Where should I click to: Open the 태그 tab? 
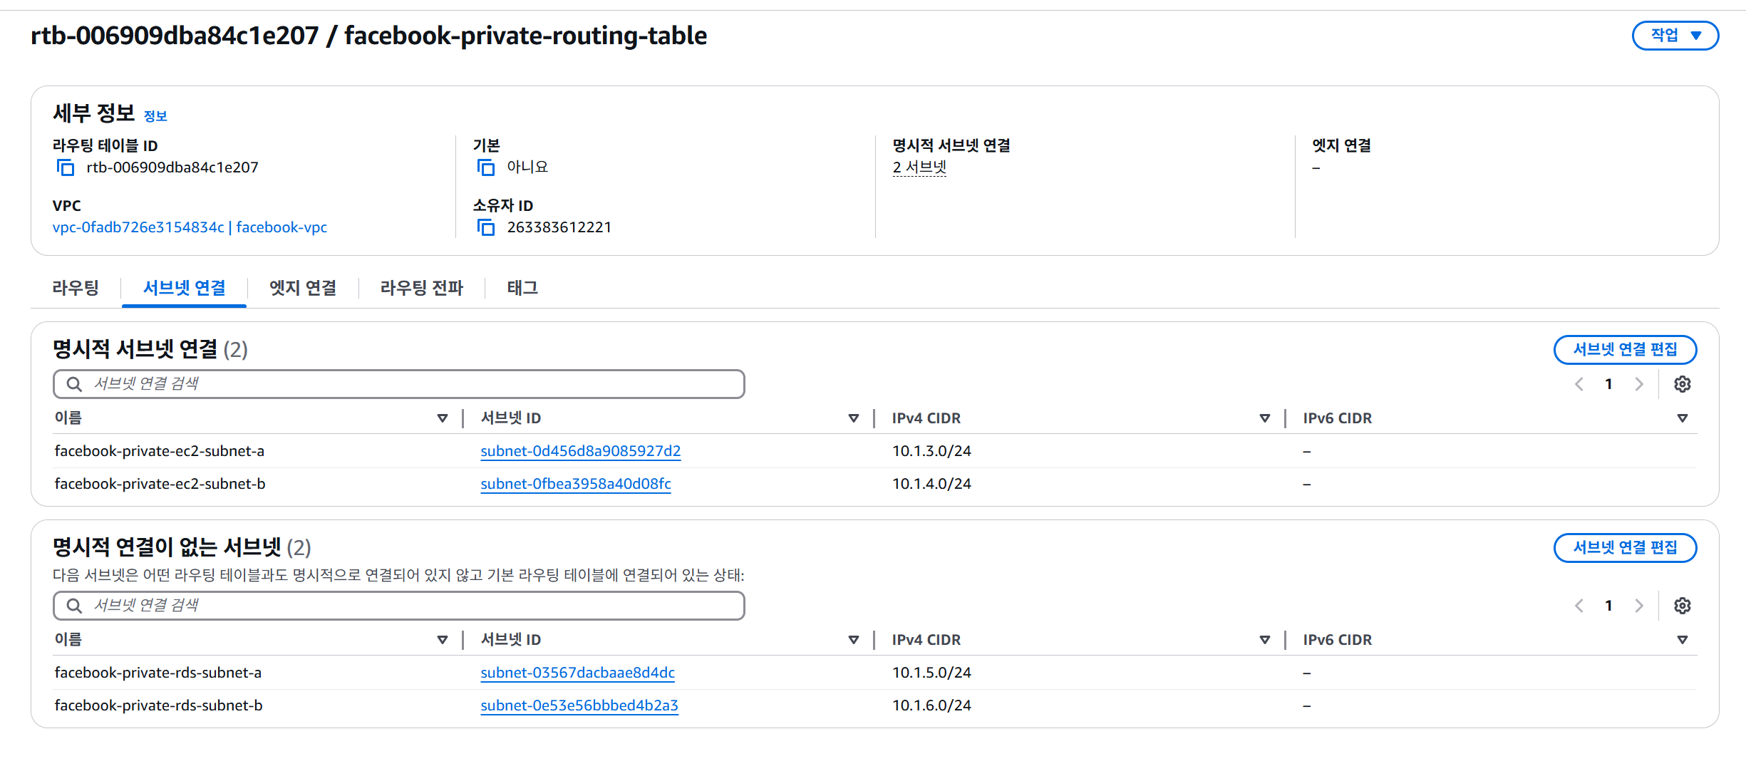coord(522,289)
